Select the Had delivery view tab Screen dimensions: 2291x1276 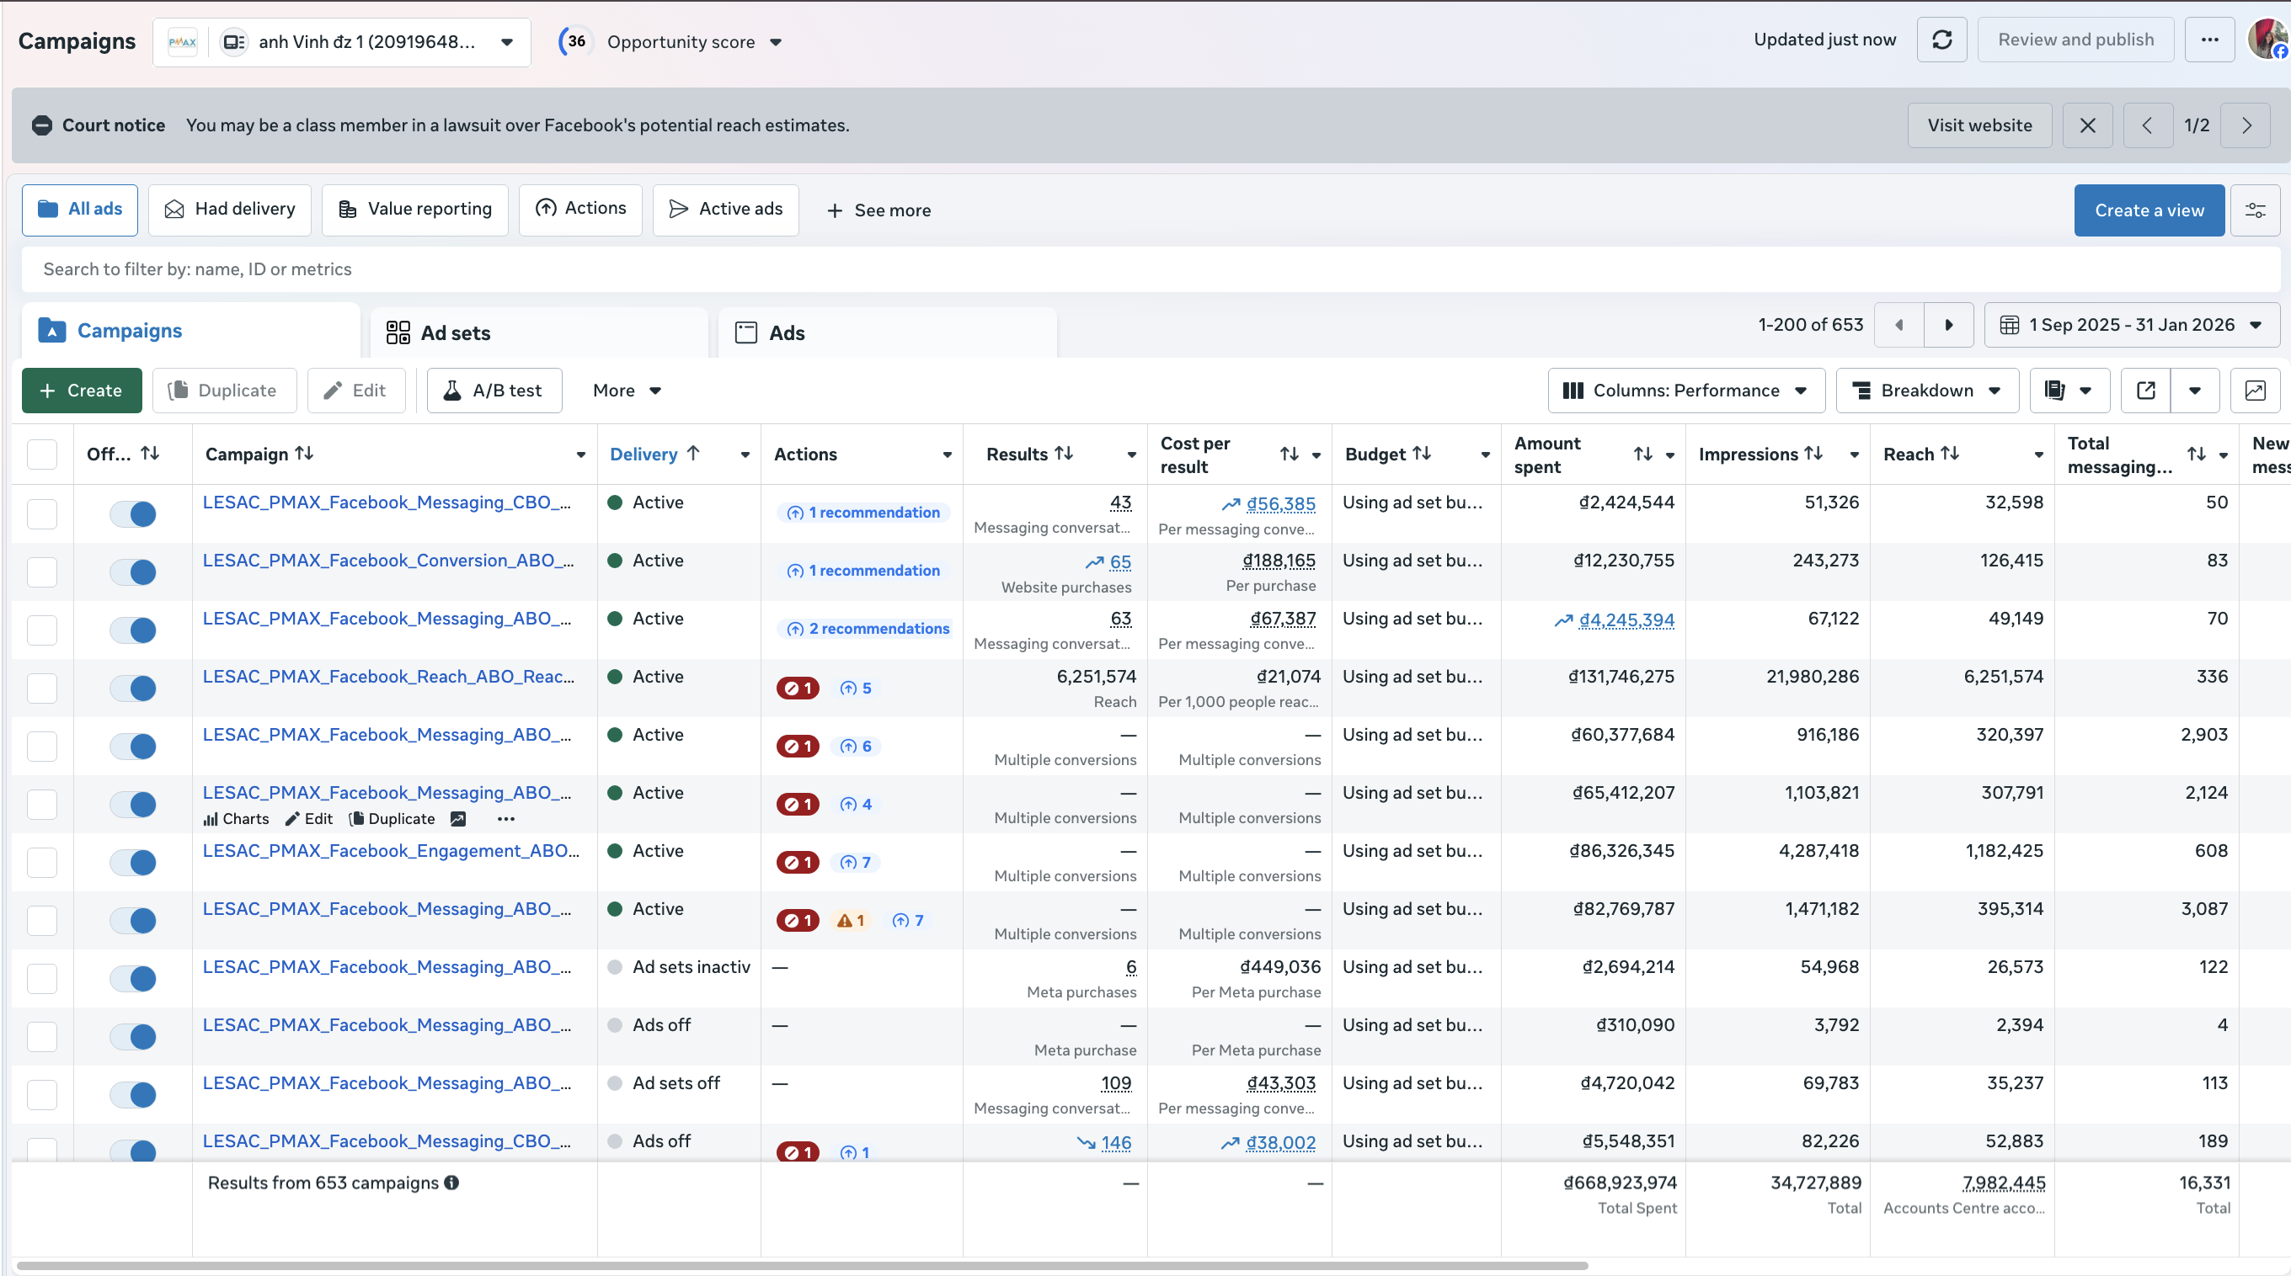[x=229, y=210]
